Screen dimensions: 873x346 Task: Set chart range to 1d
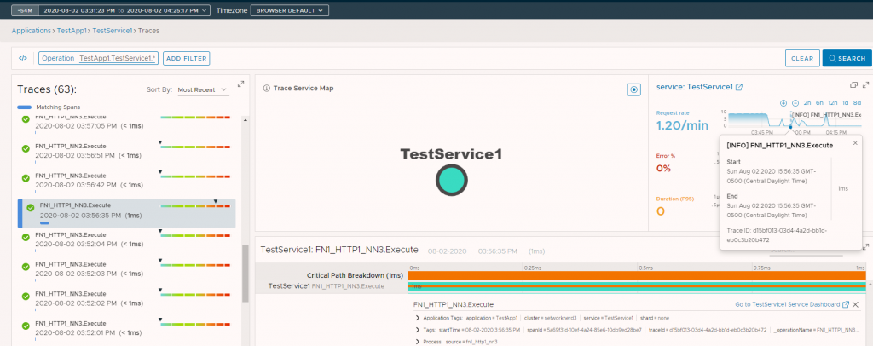(845, 103)
